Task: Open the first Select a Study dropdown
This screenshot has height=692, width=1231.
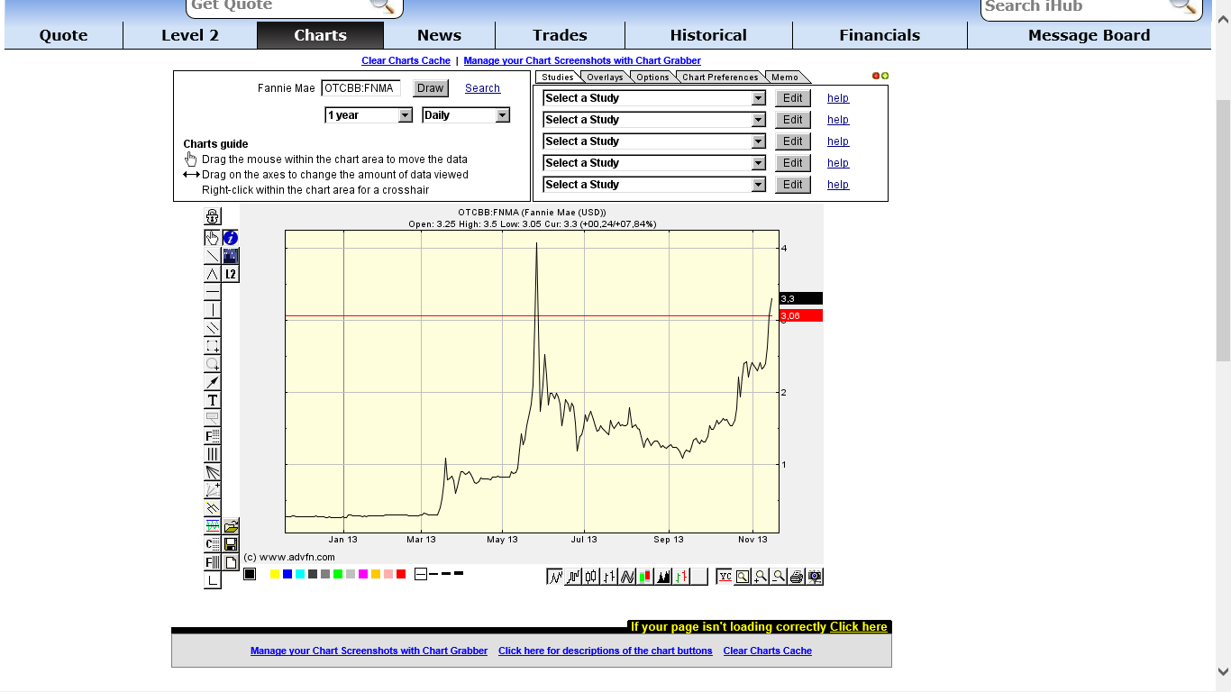Action: tap(652, 97)
